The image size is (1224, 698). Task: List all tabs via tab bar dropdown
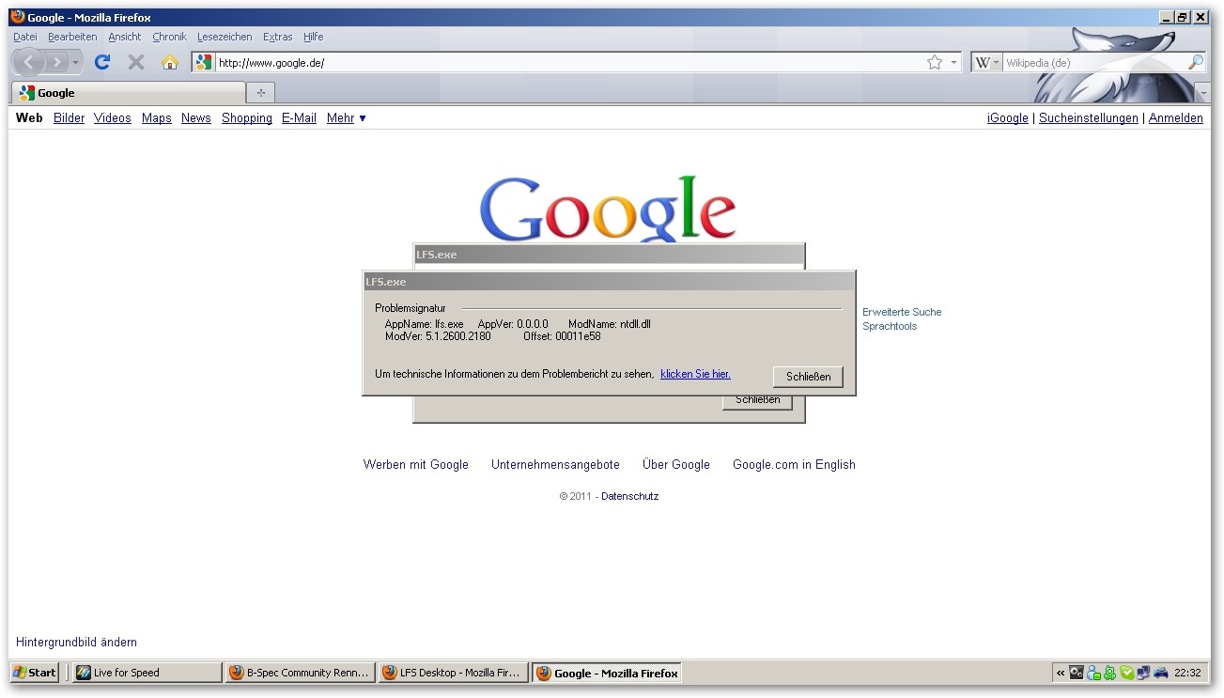pos(1203,93)
